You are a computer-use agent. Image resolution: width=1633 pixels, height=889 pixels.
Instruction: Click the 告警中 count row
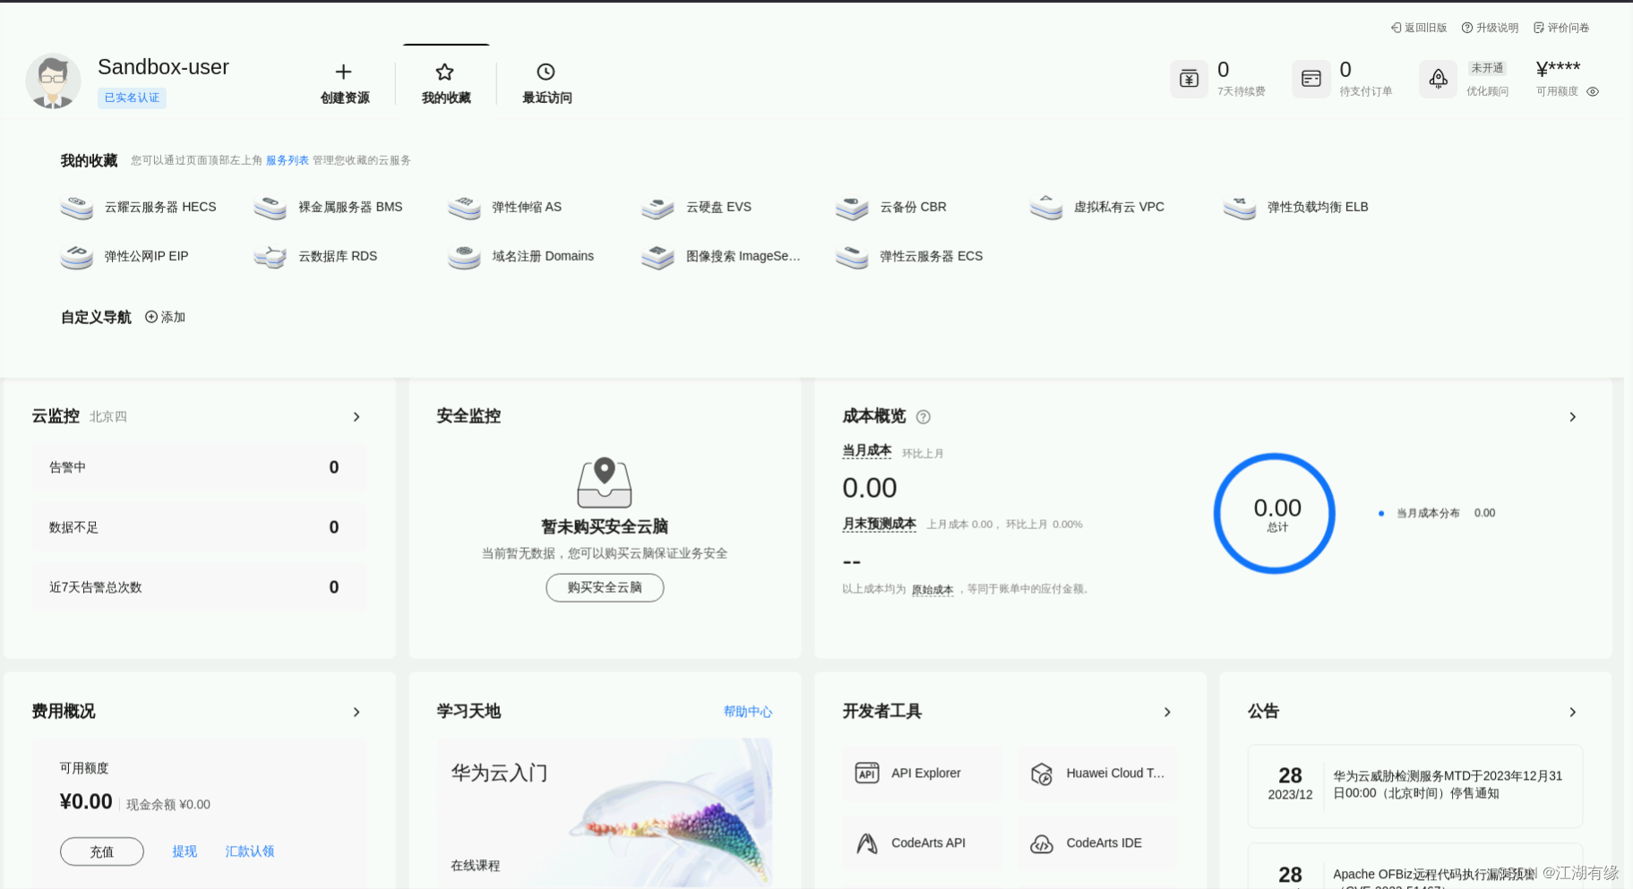[x=199, y=467]
